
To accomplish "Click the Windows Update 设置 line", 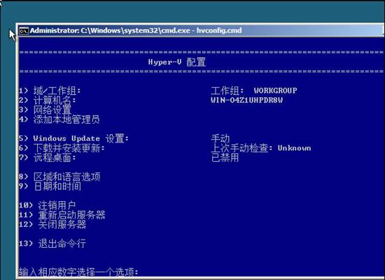I will [x=73, y=139].
